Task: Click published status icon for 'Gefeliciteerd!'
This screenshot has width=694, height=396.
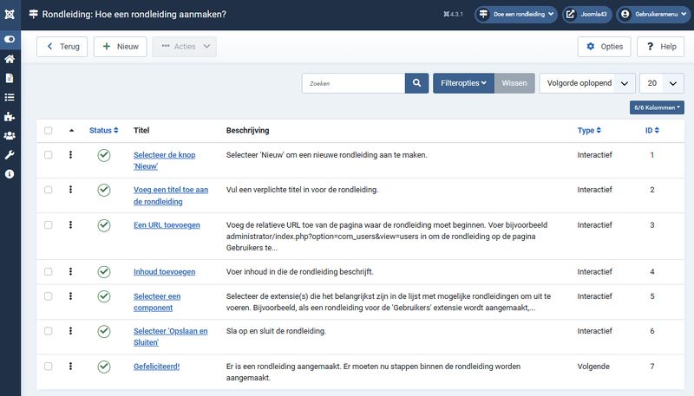Action: [x=104, y=367]
